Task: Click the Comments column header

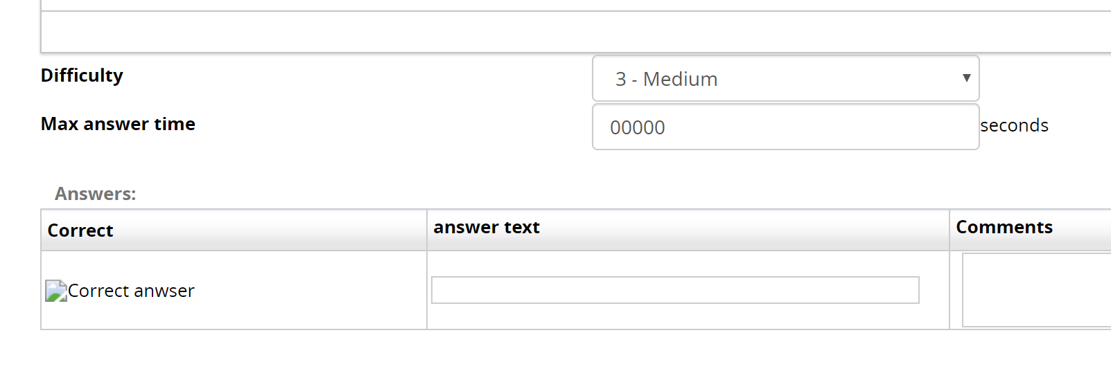Action: pyautogui.click(x=1004, y=228)
